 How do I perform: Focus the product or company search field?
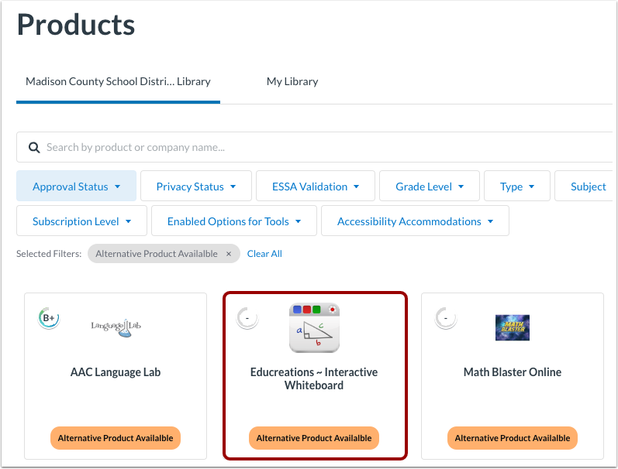click(316, 147)
